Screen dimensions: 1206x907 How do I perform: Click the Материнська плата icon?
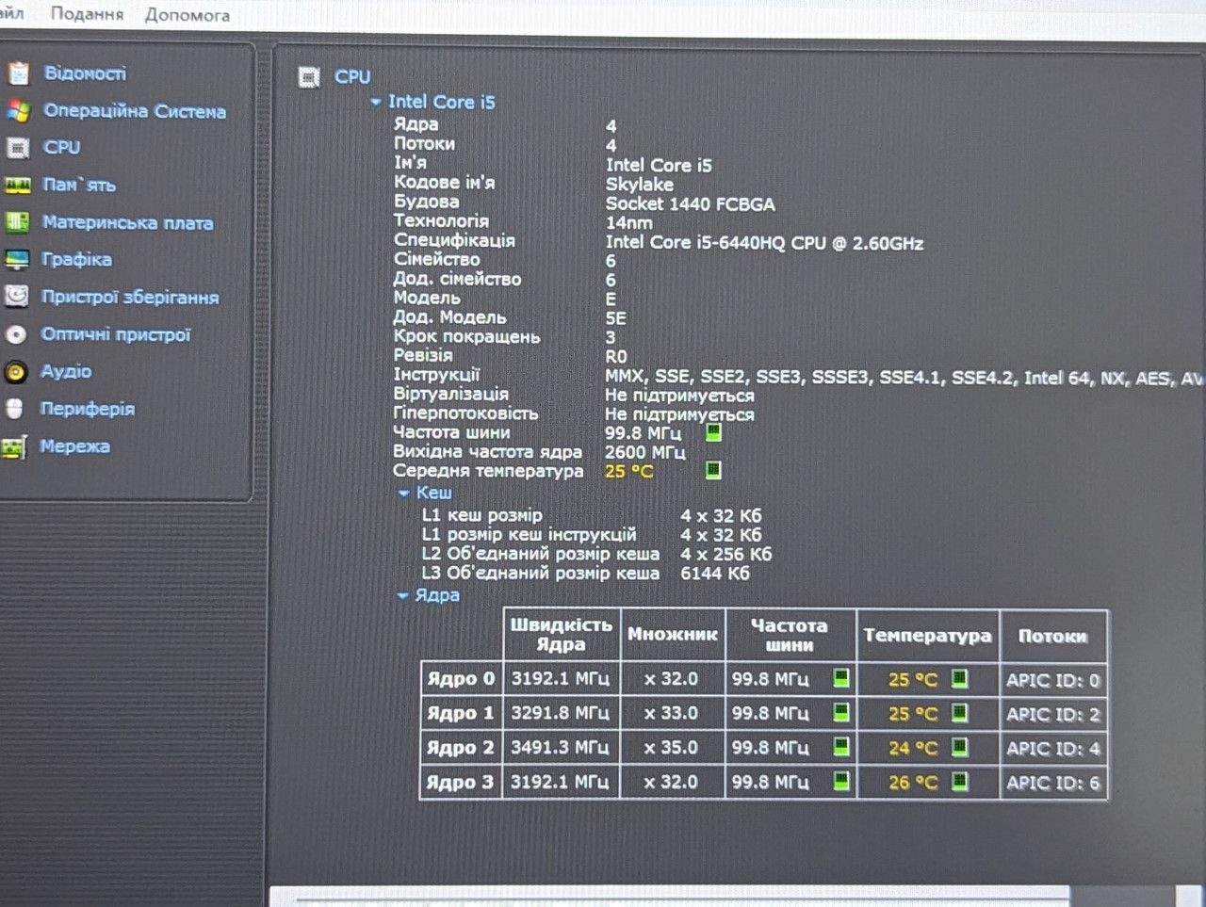[x=17, y=222]
